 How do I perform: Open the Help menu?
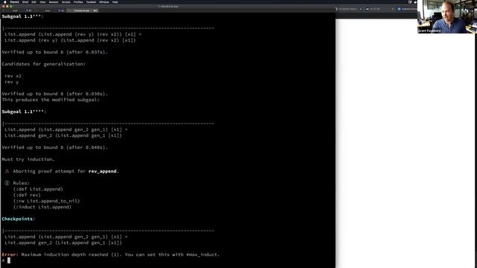coord(115,1)
